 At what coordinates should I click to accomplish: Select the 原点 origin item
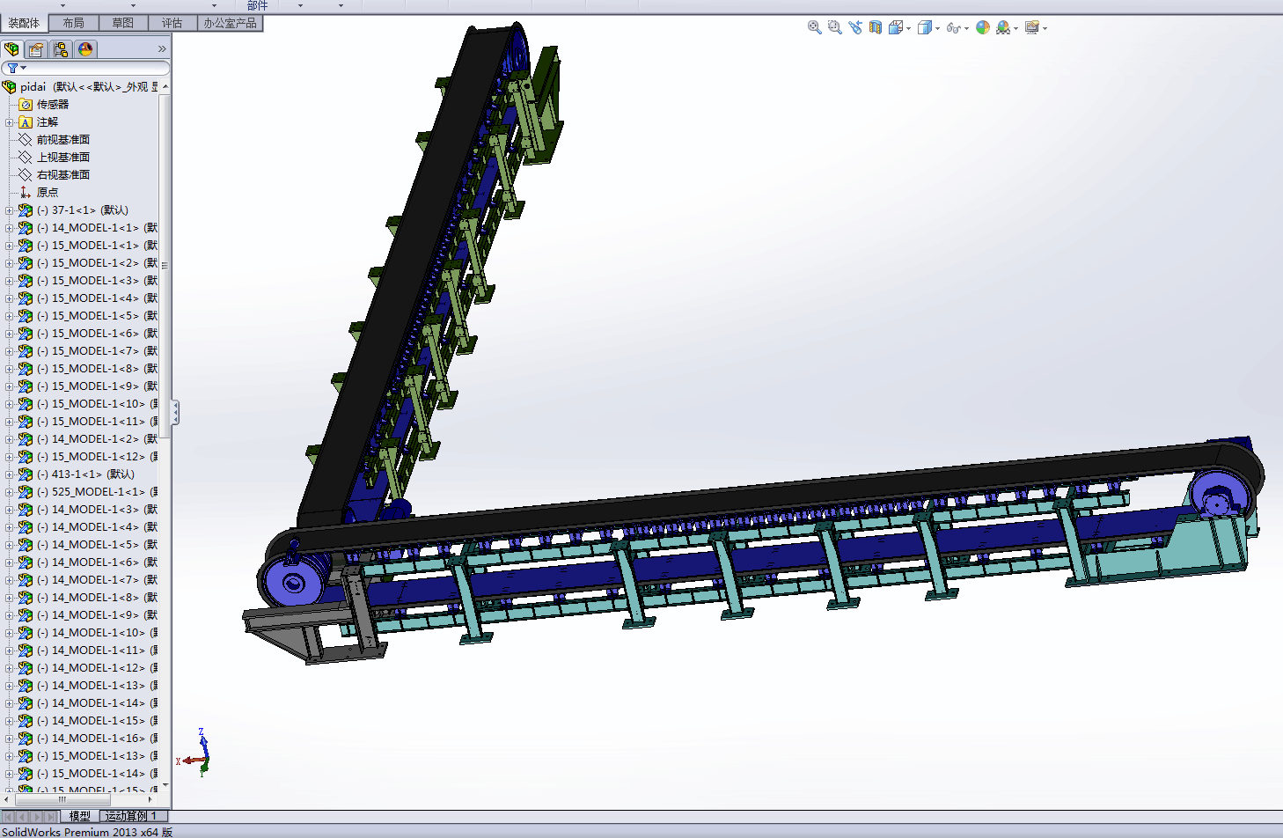tap(39, 192)
